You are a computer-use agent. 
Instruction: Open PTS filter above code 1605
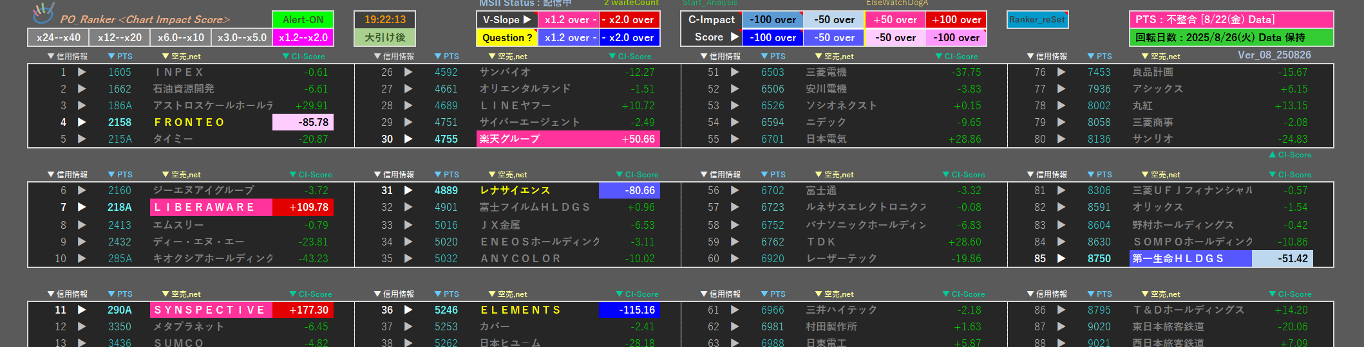click(120, 57)
